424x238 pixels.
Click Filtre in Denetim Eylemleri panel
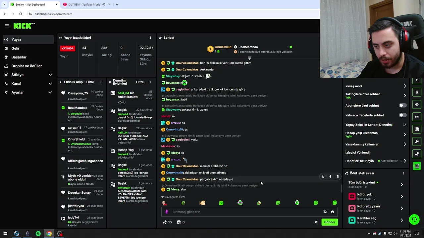140,82
